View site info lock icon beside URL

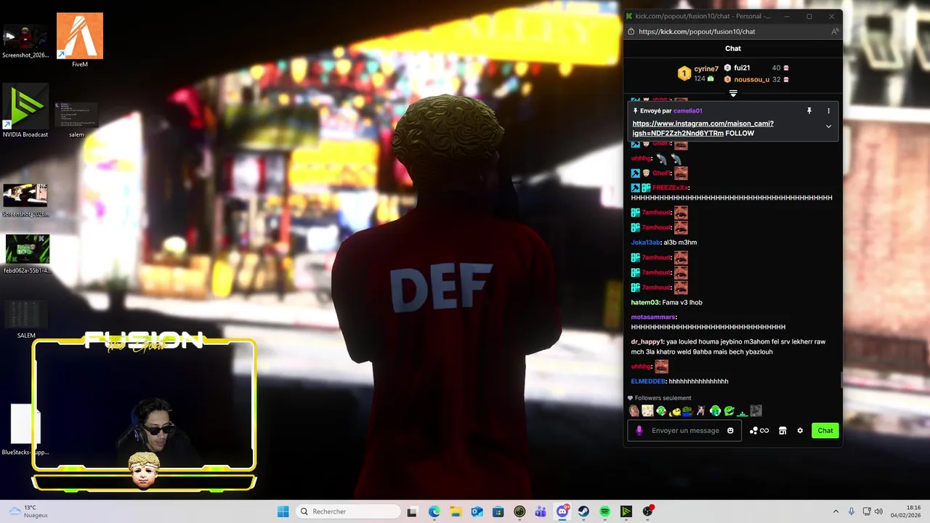point(631,31)
